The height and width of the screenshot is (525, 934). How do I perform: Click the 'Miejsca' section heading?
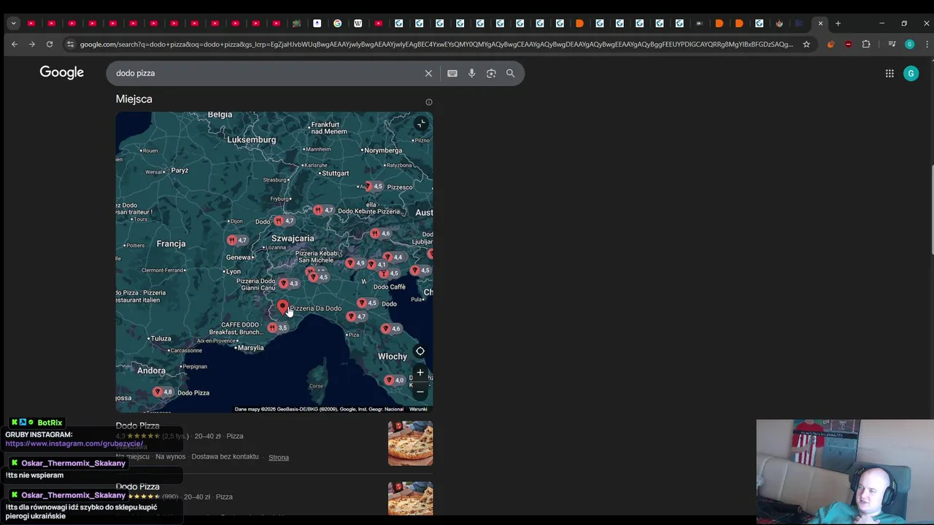coord(134,99)
